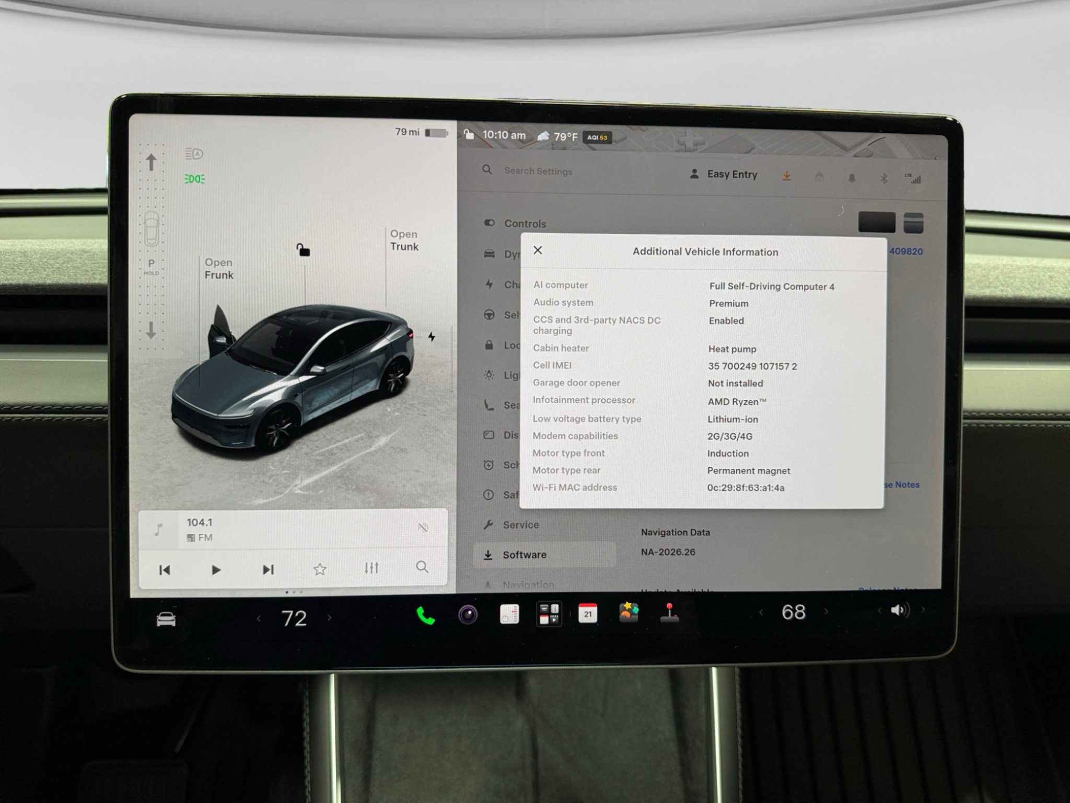Search media with magnifier icon
The width and height of the screenshot is (1070, 803).
422,567
